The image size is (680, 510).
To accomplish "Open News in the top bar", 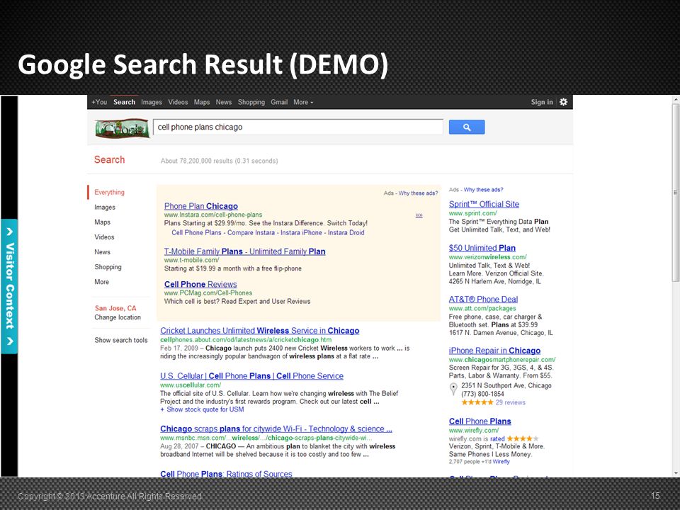I will [224, 102].
